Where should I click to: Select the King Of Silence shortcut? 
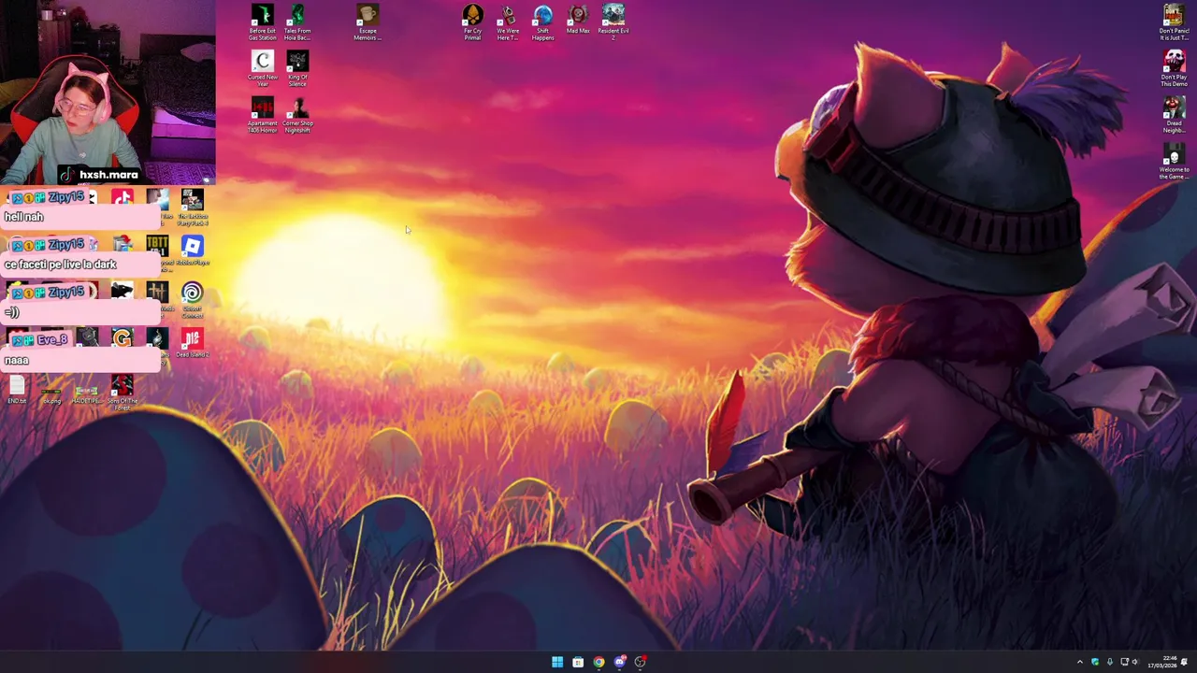297,69
